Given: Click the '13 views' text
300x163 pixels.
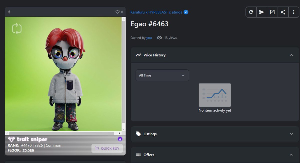Looking at the screenshot, I should (x=170, y=38).
